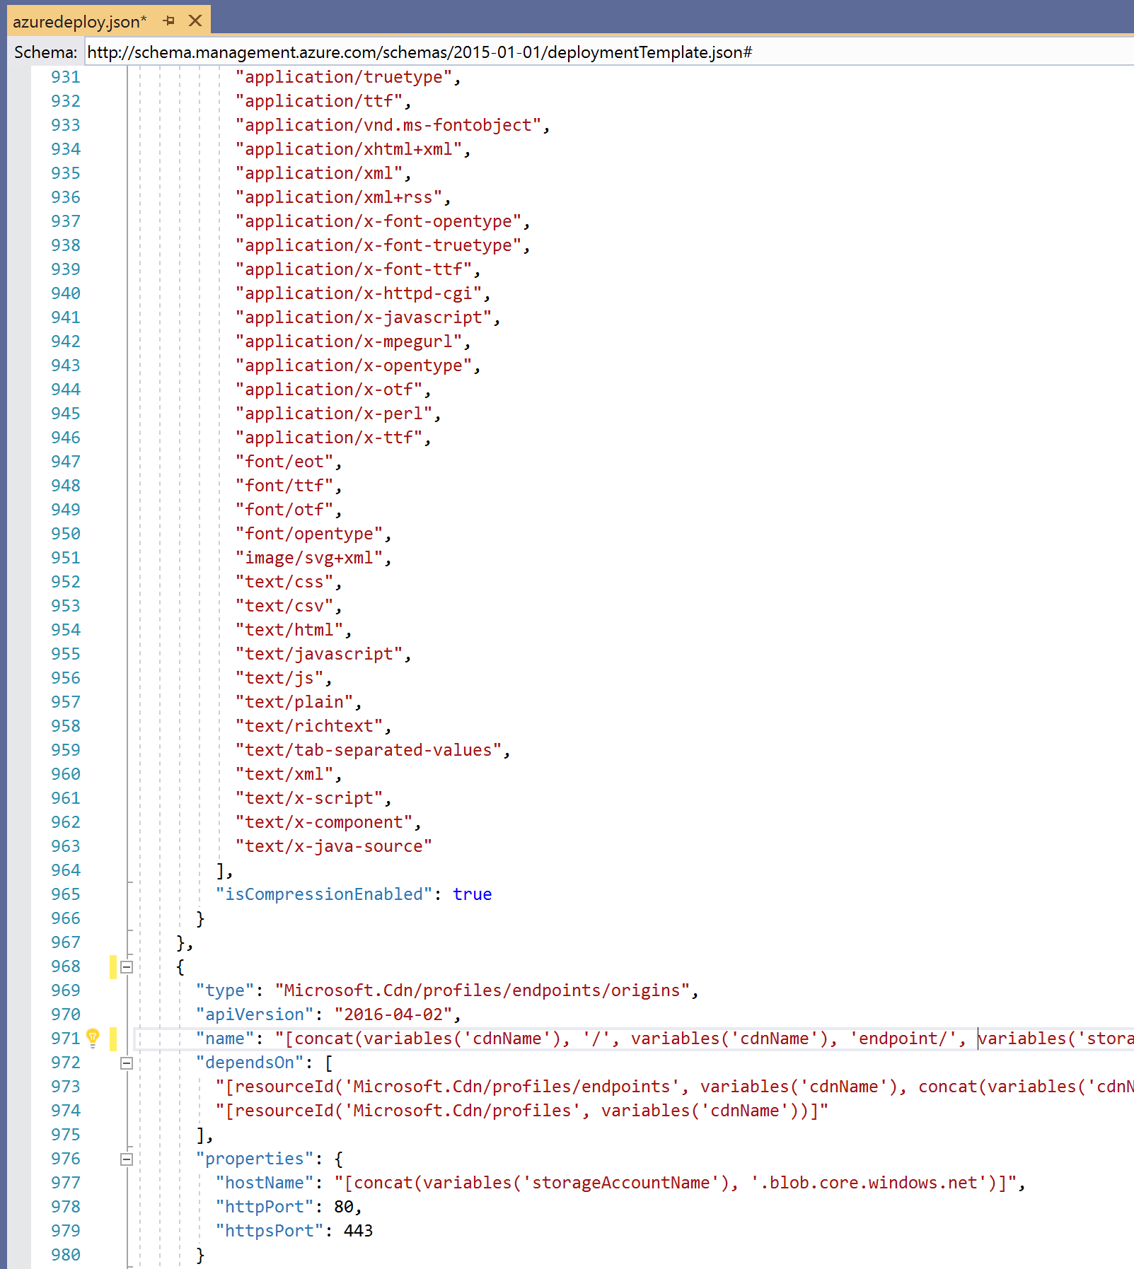Collapse the dependsOn array block
Image resolution: width=1134 pixels, height=1269 pixels.
click(127, 1063)
